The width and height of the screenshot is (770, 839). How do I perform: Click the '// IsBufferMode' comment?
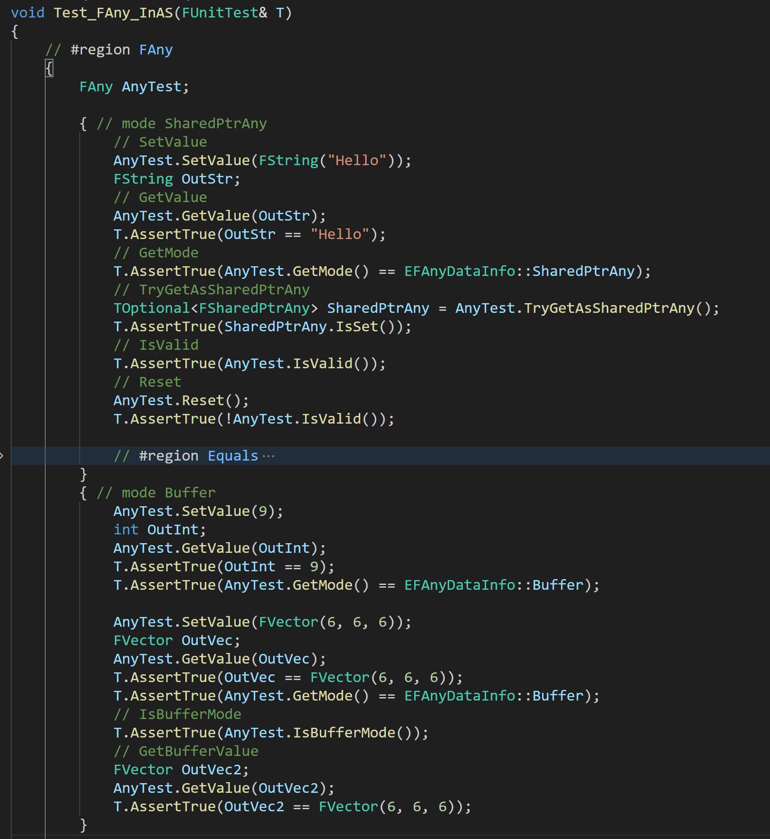pos(177,714)
